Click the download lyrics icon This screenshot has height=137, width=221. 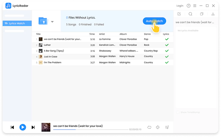click(x=213, y=14)
